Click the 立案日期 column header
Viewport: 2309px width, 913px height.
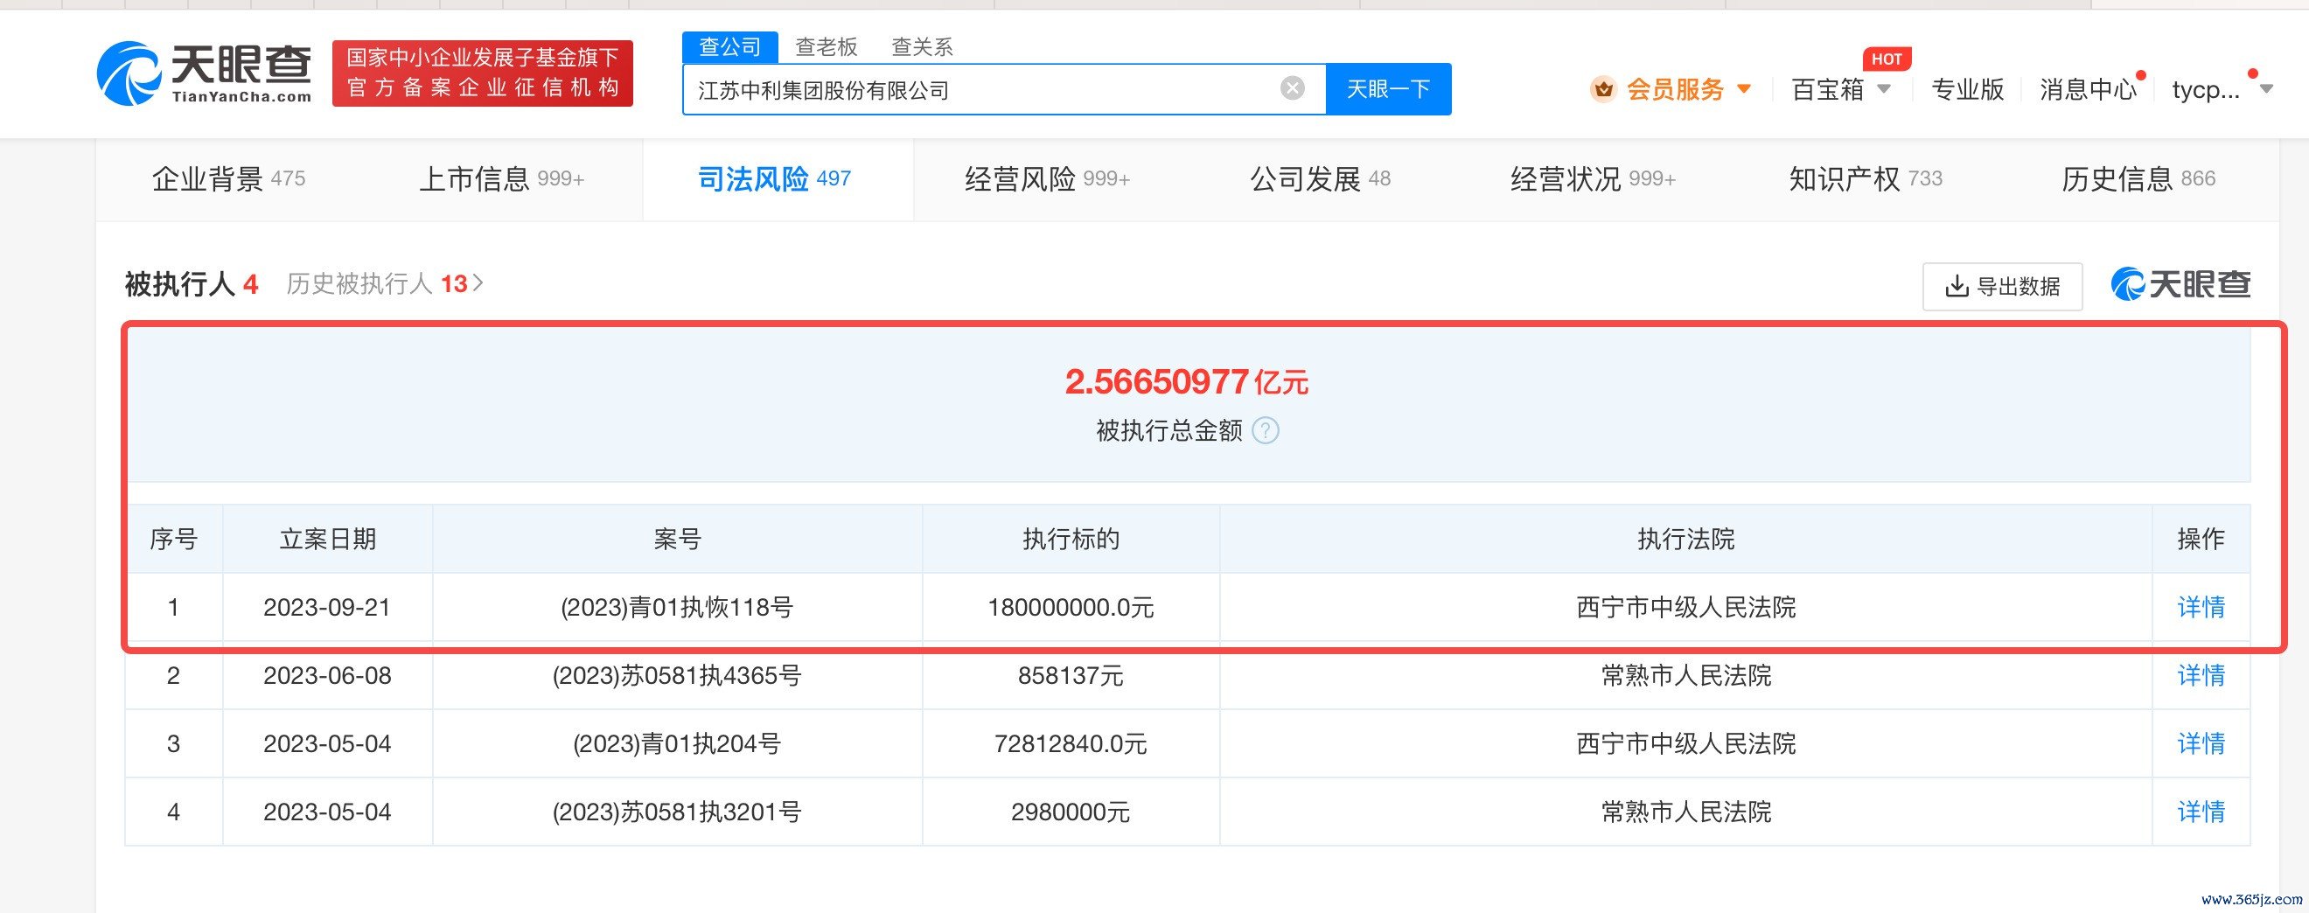point(328,540)
